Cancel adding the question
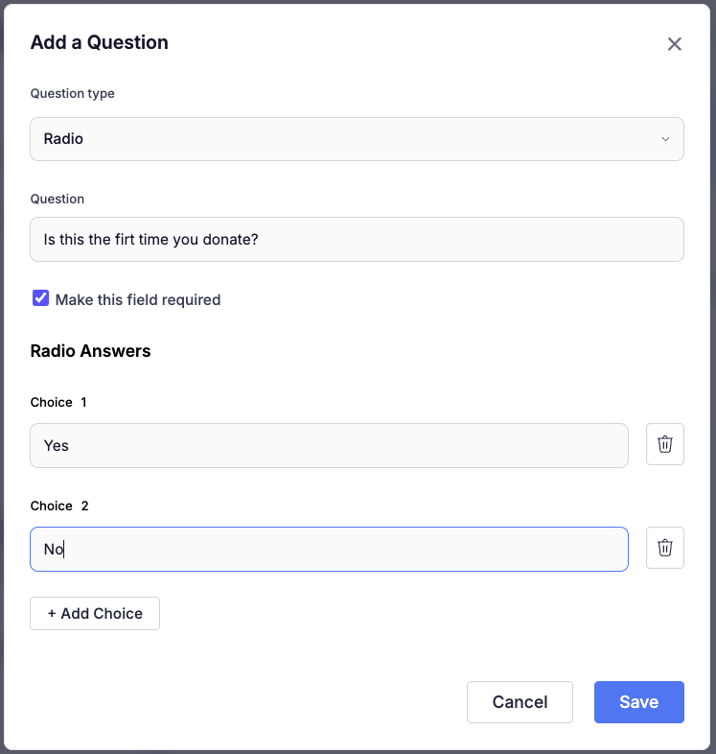The width and height of the screenshot is (716, 754). tap(520, 702)
